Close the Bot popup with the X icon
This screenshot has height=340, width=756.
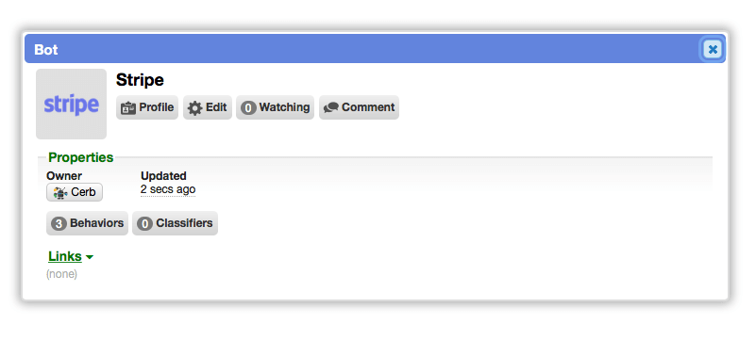pos(713,49)
